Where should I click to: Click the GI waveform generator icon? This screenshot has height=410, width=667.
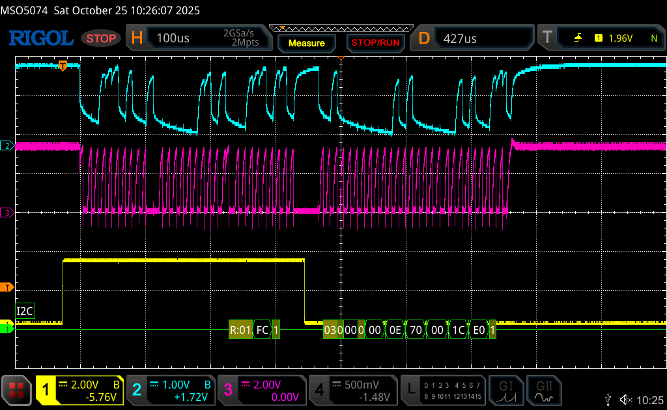[x=507, y=390]
